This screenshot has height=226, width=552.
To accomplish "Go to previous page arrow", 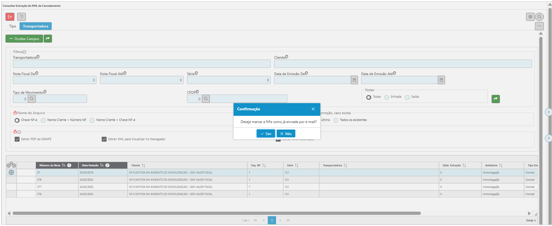I will [x=264, y=220].
